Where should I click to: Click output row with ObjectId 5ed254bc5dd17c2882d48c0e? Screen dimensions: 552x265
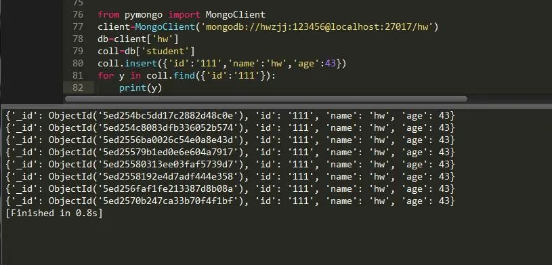230,116
